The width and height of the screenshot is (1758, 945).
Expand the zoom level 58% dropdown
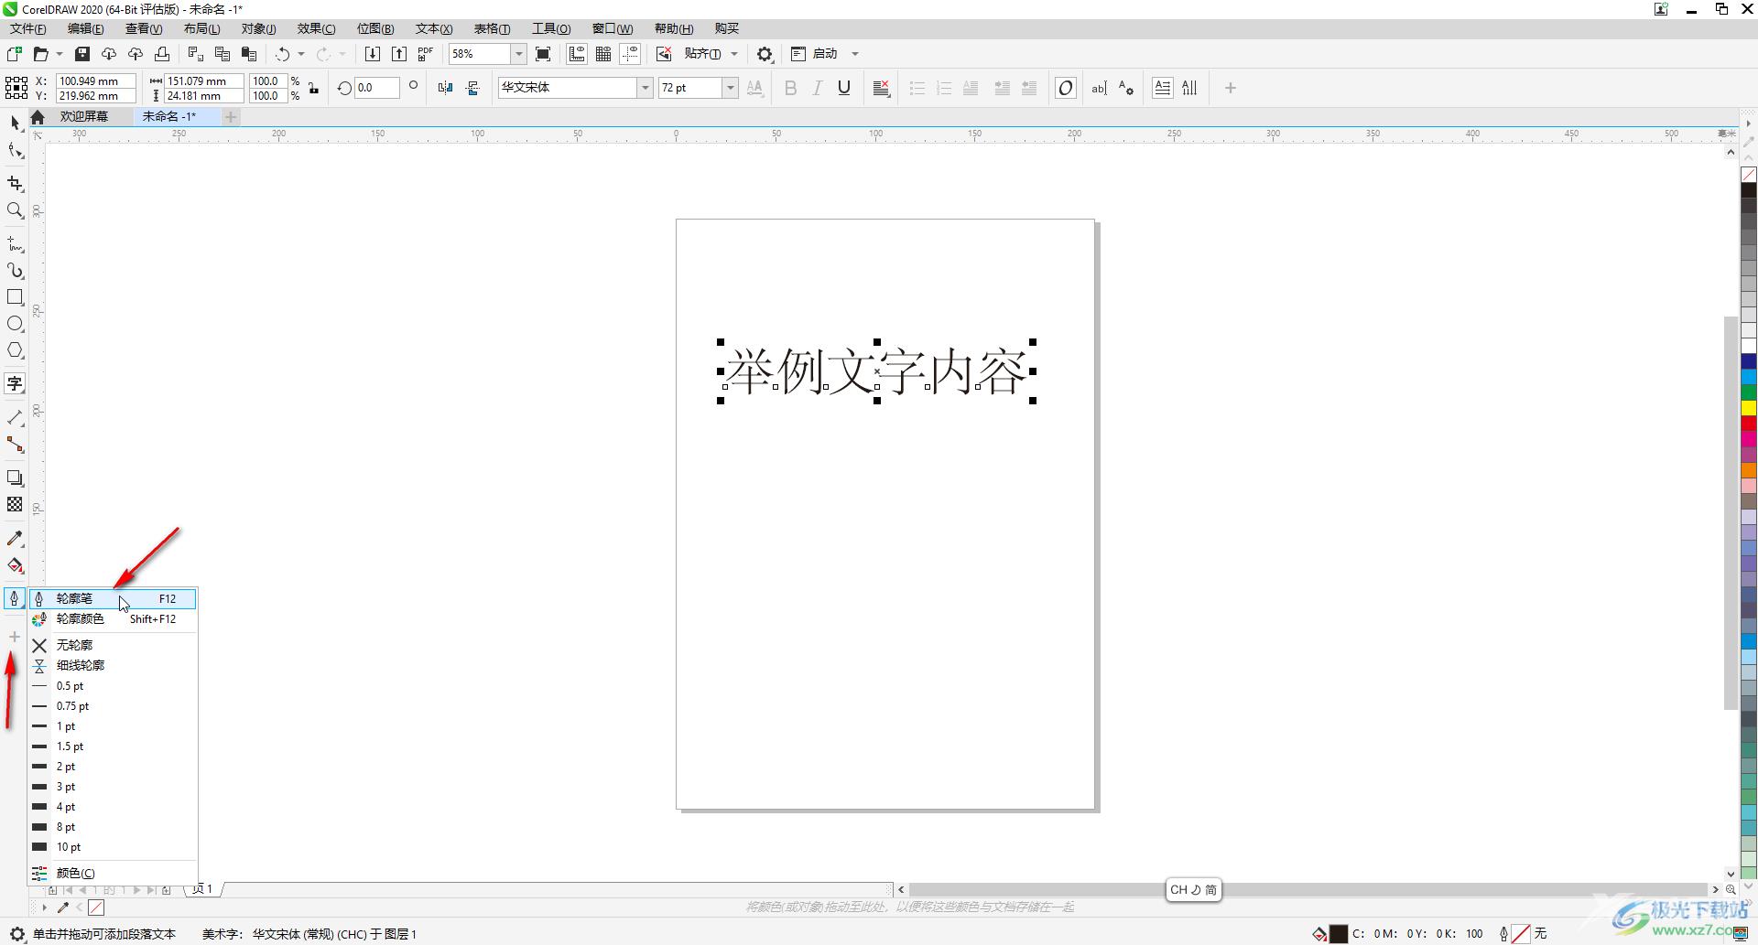point(518,54)
